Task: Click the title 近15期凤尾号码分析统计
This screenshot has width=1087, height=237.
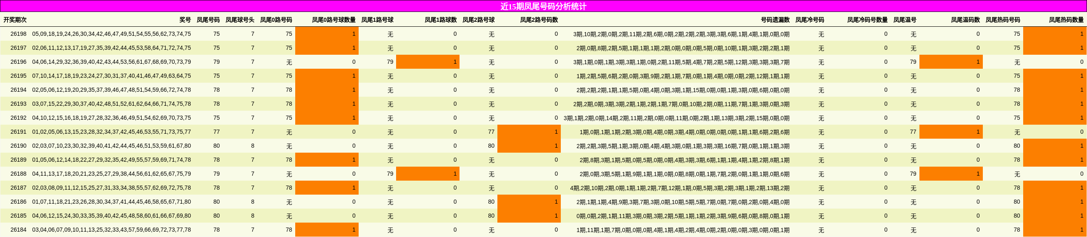Action: [543, 6]
